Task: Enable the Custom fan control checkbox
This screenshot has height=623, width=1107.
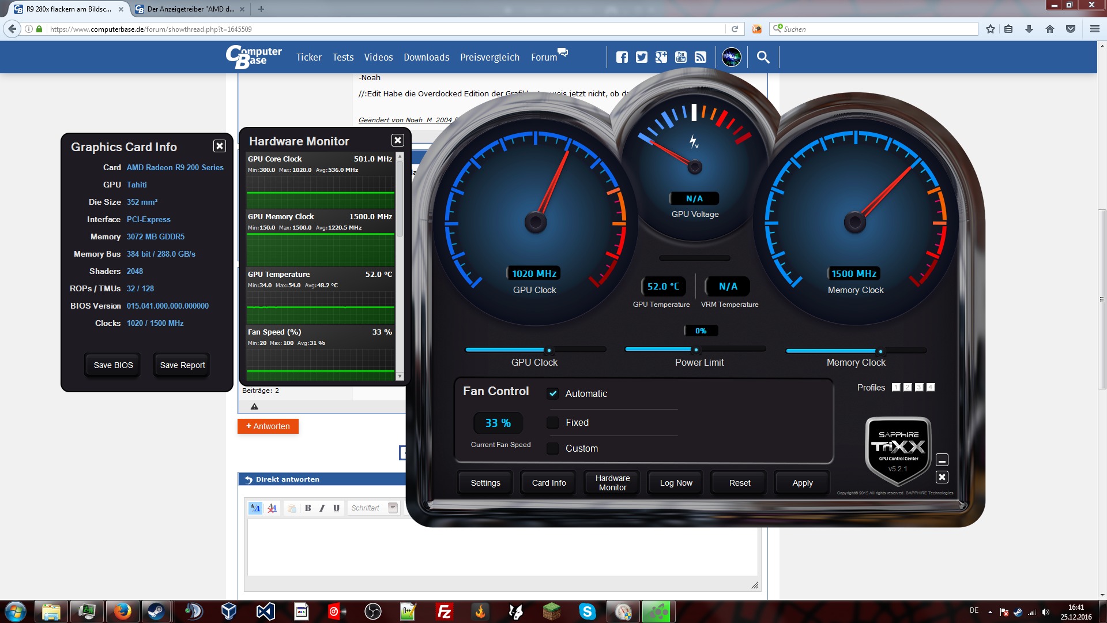Action: pyautogui.click(x=553, y=448)
